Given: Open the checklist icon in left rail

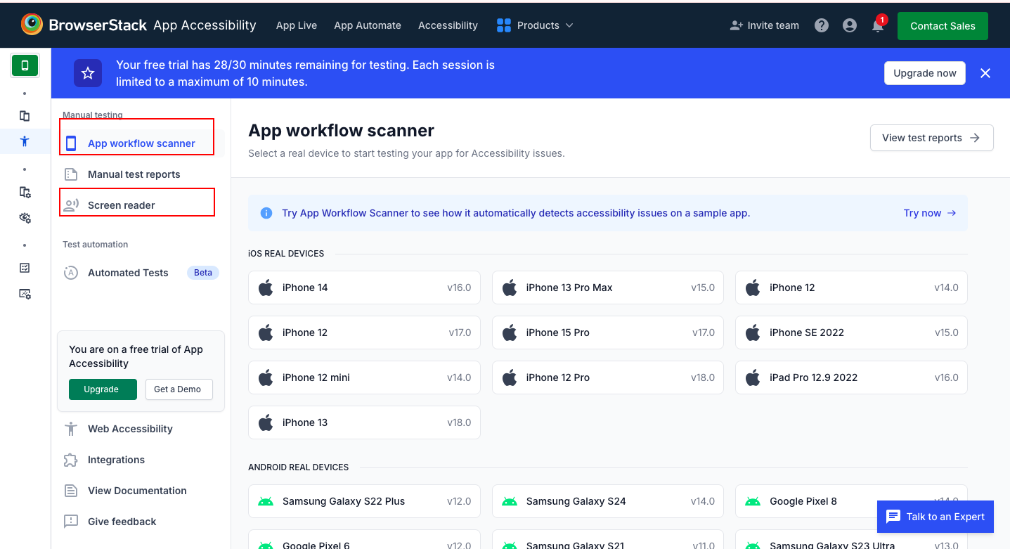Looking at the screenshot, I should click(x=25, y=268).
